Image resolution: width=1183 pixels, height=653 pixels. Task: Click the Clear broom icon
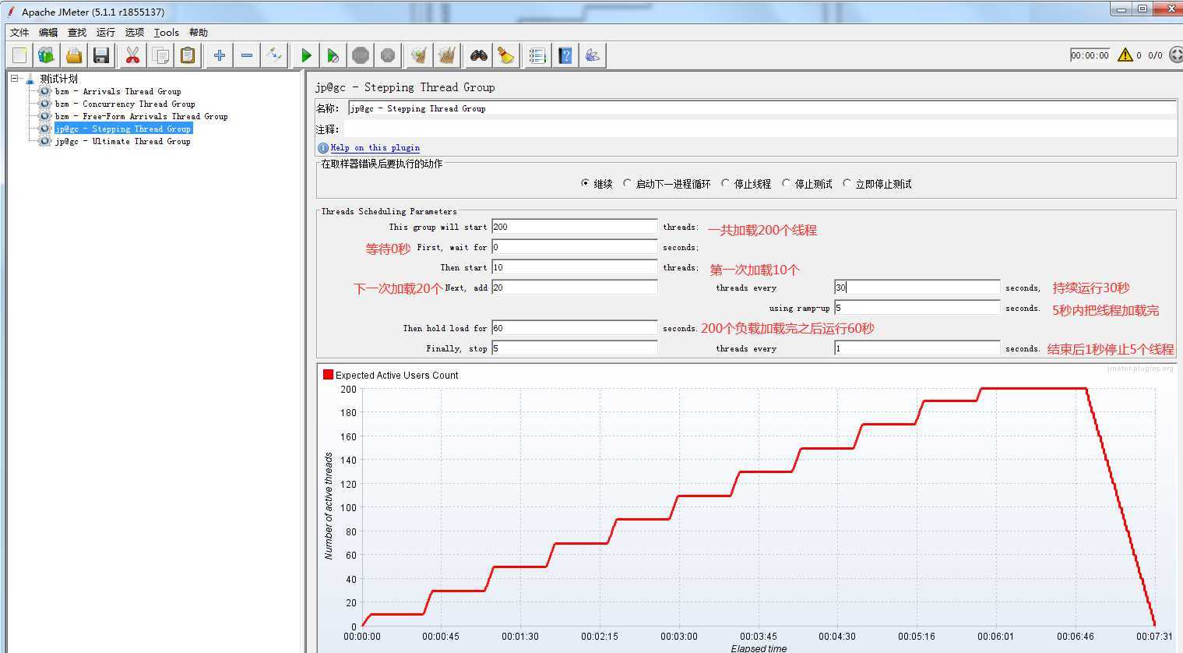coord(419,55)
